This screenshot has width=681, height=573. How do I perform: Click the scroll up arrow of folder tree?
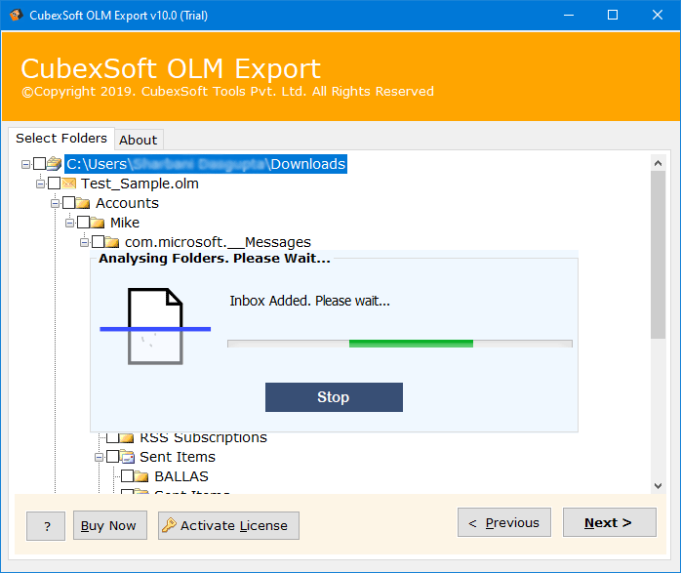(658, 163)
